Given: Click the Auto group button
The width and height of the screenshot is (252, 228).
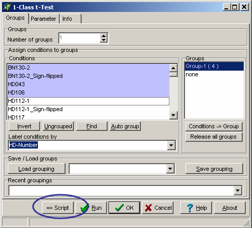Looking at the screenshot, I should click(x=125, y=126).
